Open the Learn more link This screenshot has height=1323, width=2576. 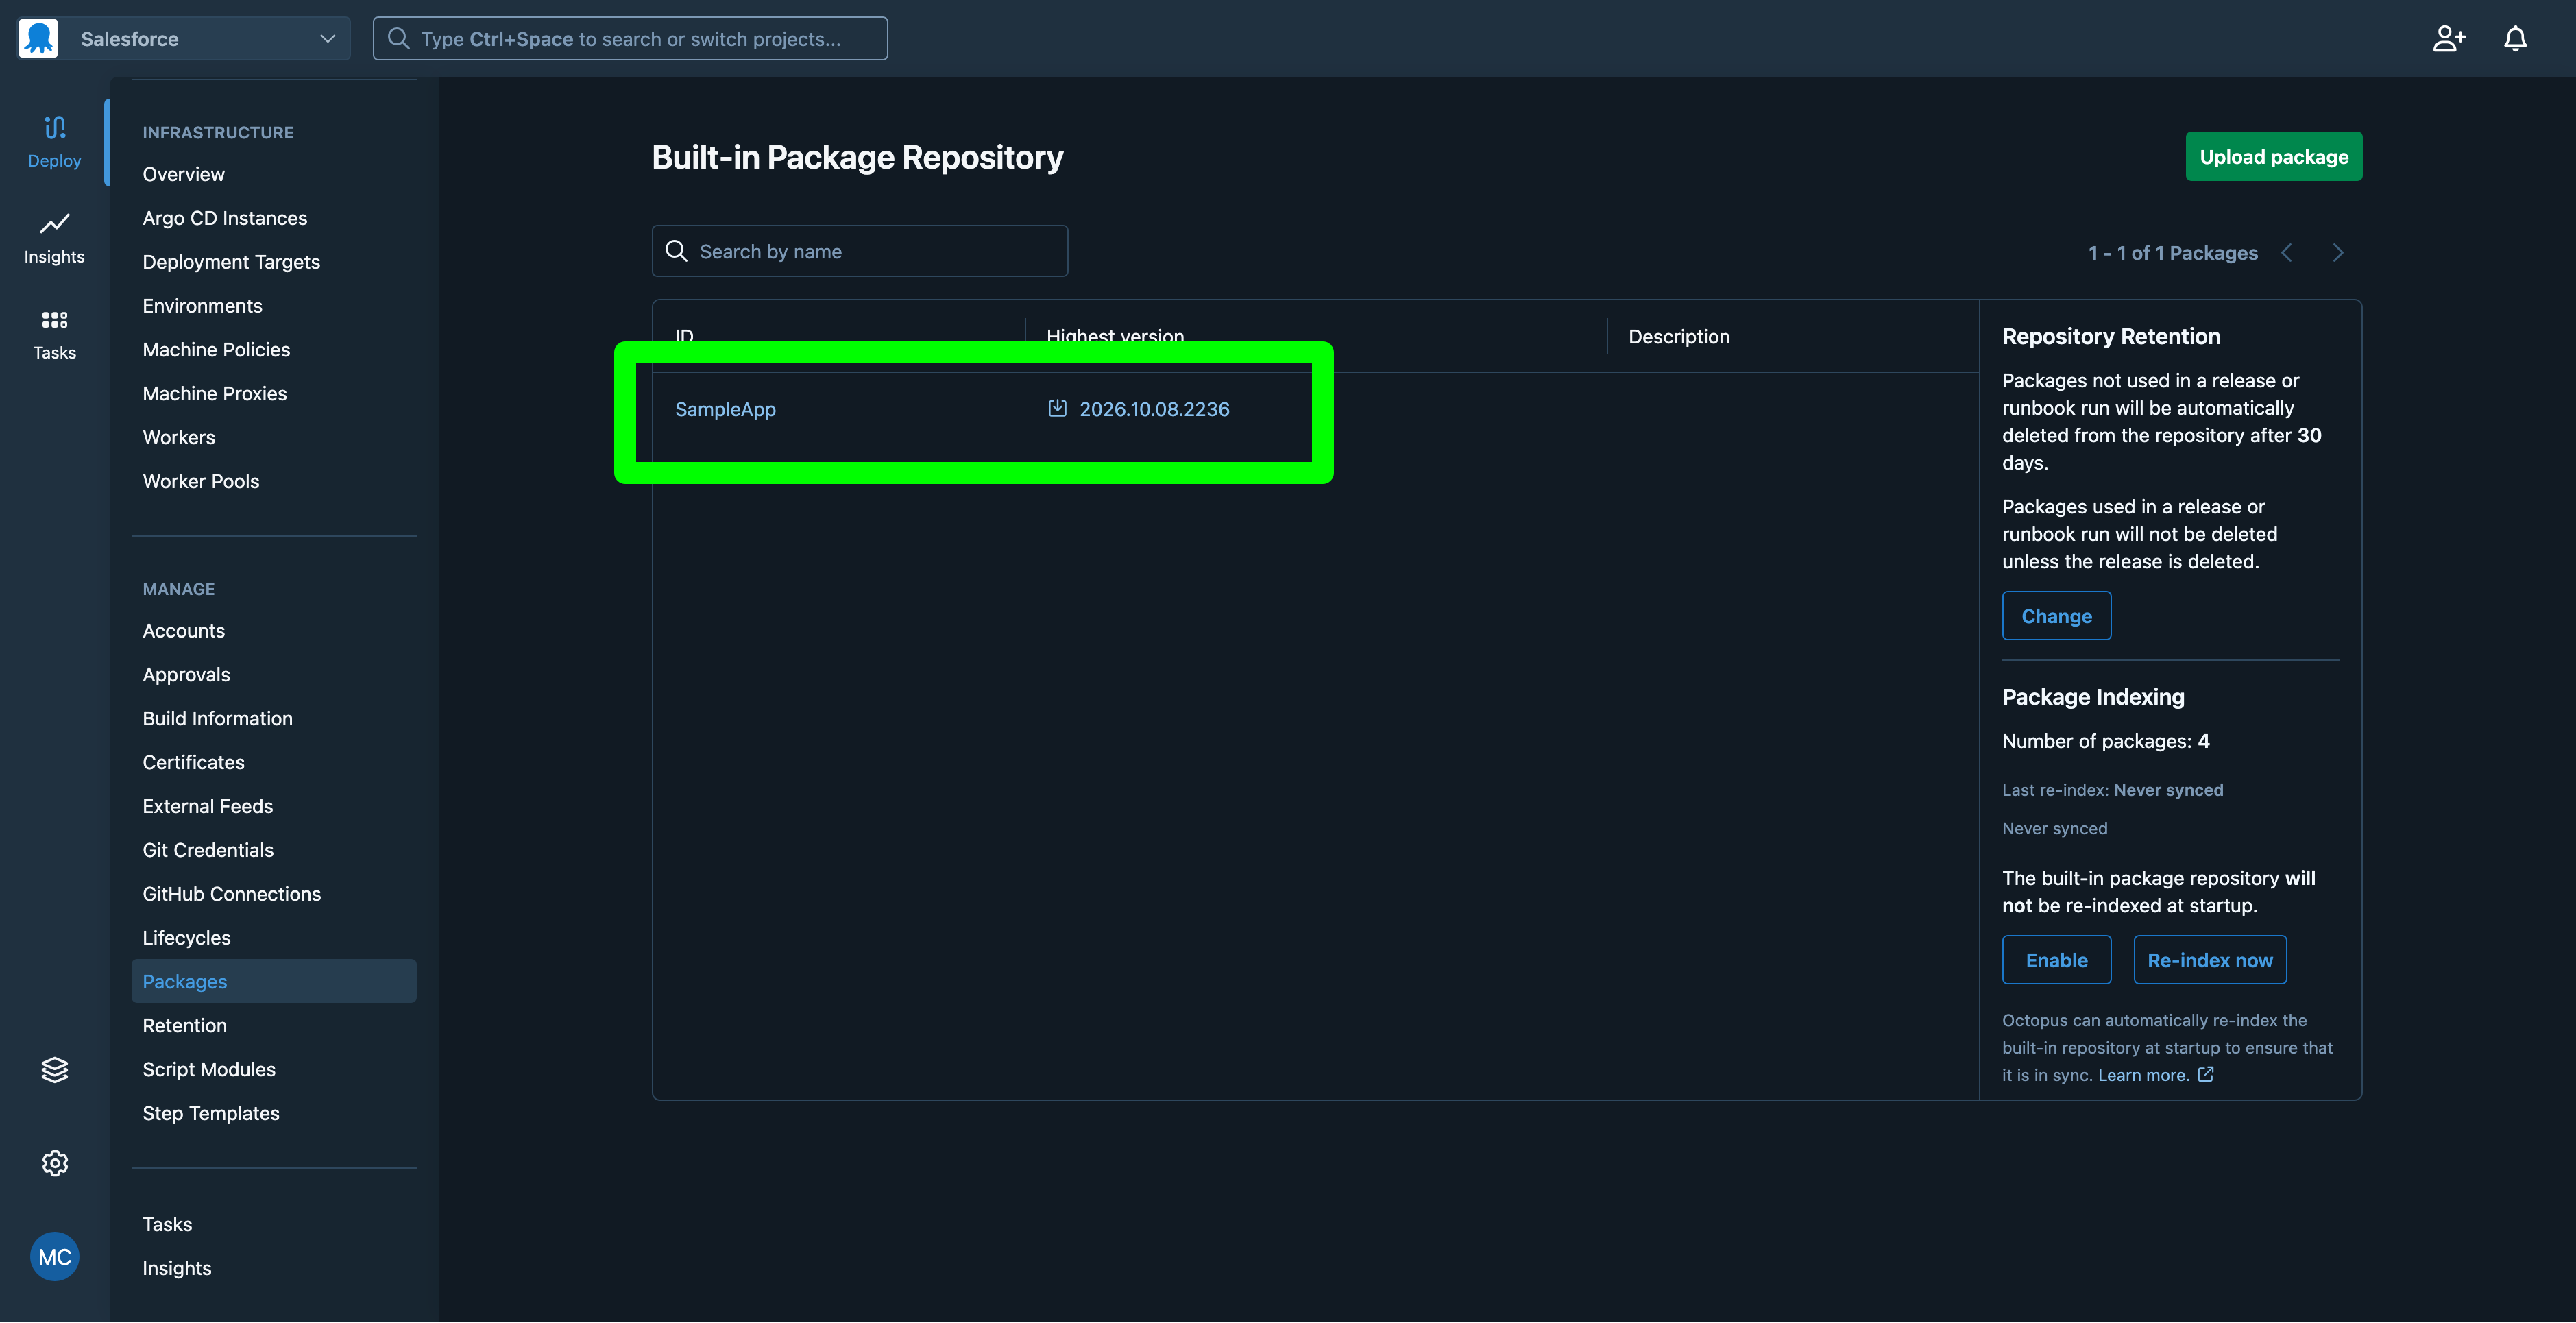pos(2143,1075)
